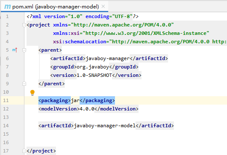Click the xmlns URL on line 2
227x155 pixels.
122,25
